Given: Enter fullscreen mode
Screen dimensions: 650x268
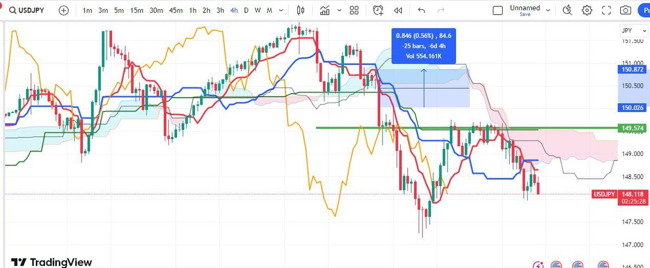Looking at the screenshot, I should pyautogui.click(x=607, y=10).
